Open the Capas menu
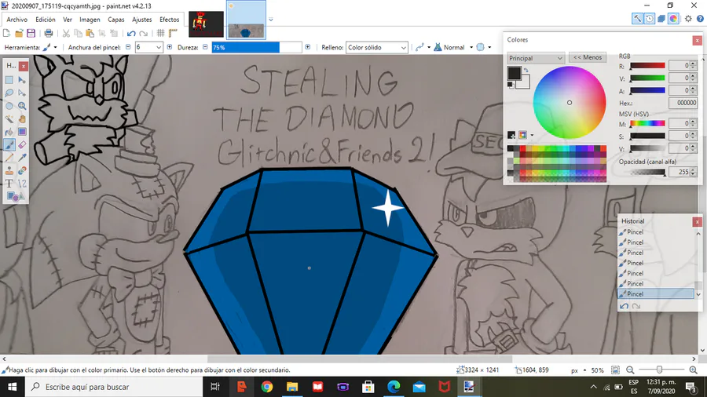Viewport: 707px width, 397px height. click(116, 20)
